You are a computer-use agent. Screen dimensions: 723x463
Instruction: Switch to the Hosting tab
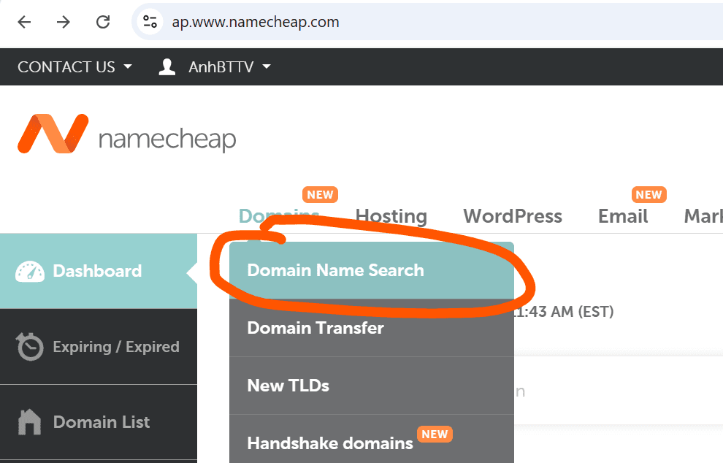391,216
